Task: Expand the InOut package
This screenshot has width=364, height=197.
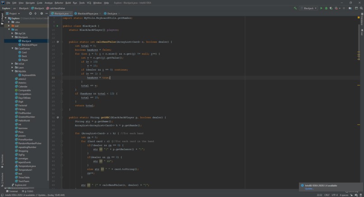Action: tap(12, 64)
